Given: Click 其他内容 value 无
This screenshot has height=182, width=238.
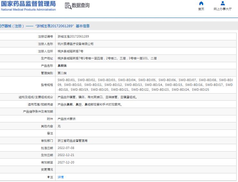Looking at the screenshot, I should click(x=59, y=126).
